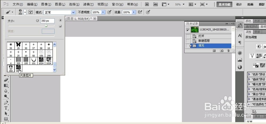Image resolution: width=266 pixels, height=124 pixels.
Task: Toggle tablet pressure for size
Action: pos(148,12)
